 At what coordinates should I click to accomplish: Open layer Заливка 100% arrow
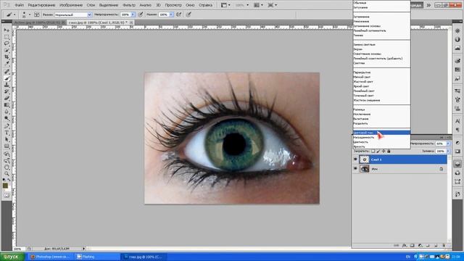pyautogui.click(x=448, y=152)
